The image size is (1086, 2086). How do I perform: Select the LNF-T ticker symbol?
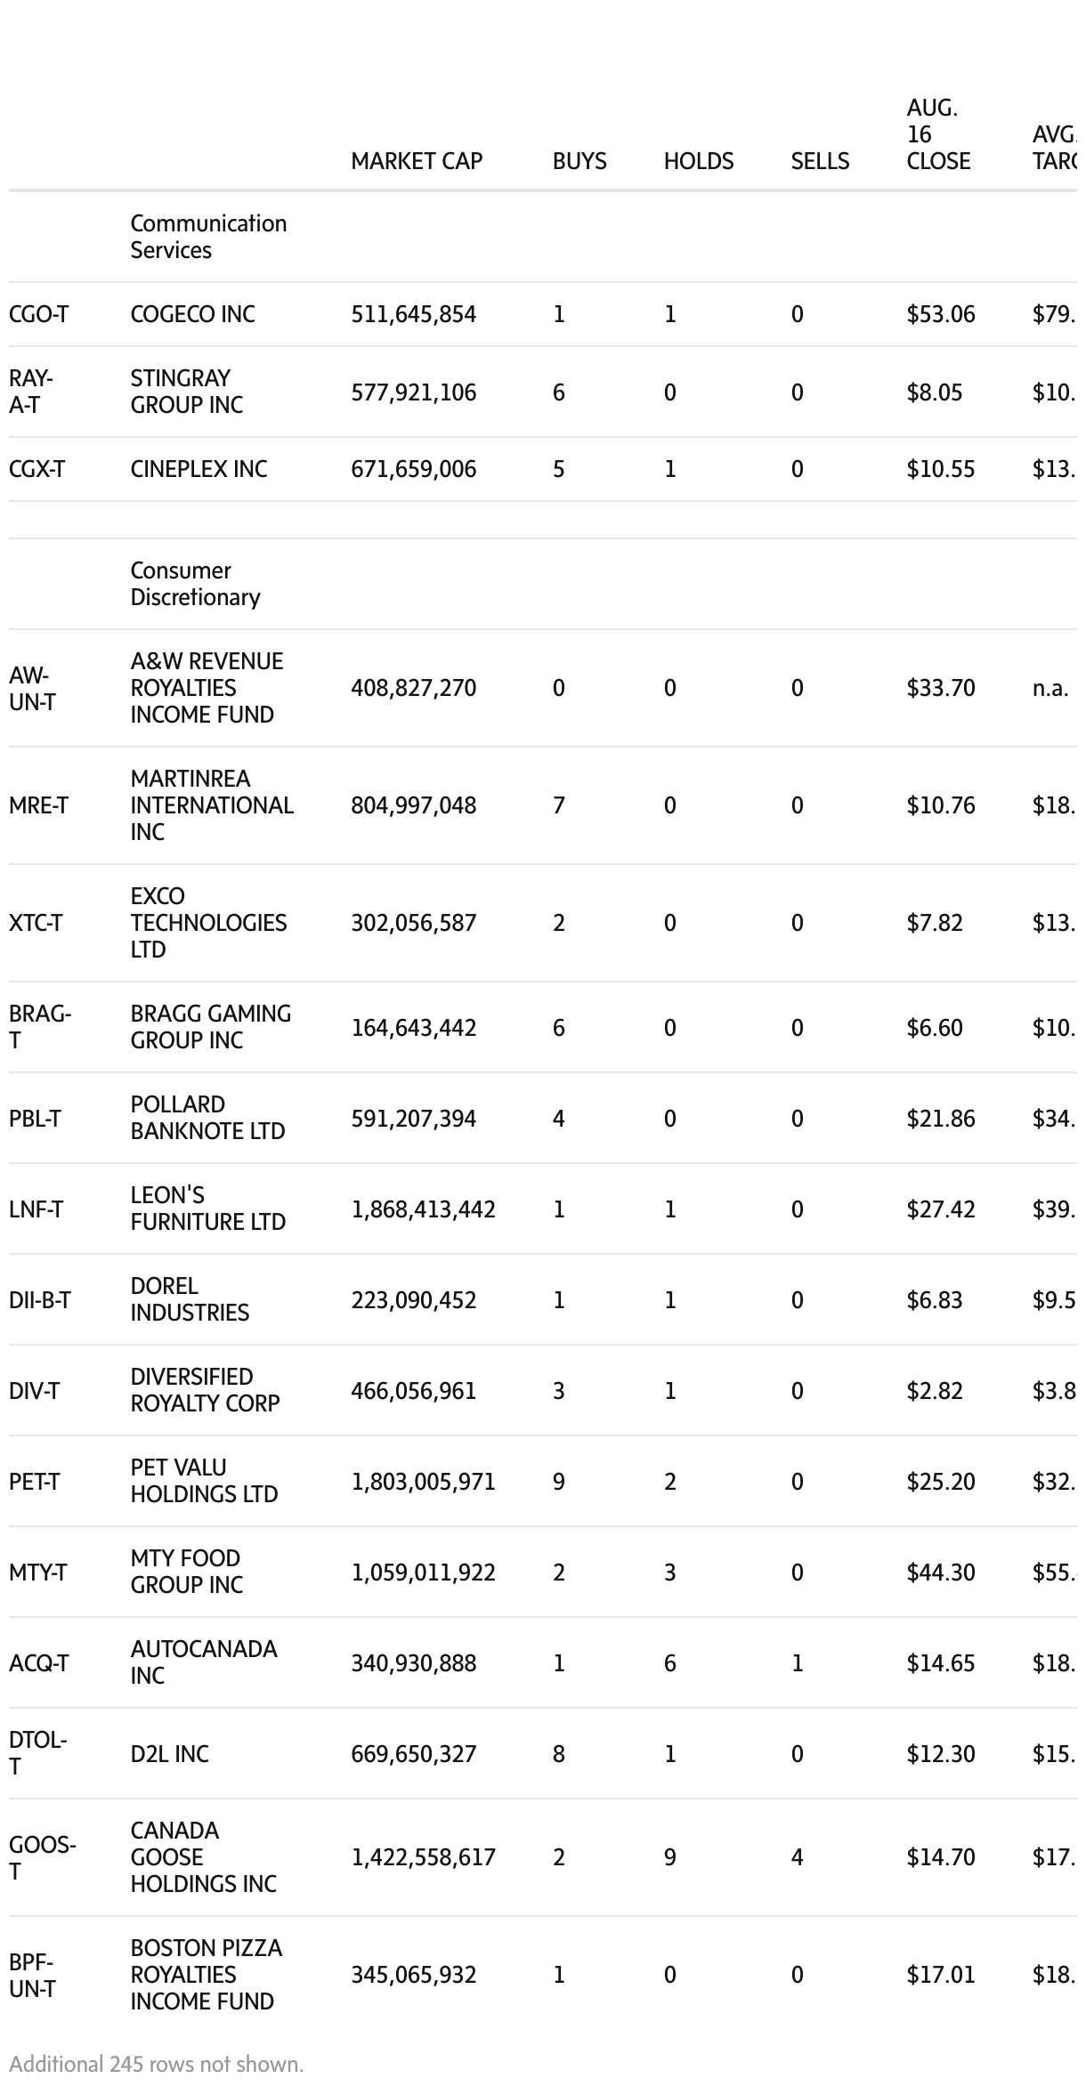pos(36,1209)
